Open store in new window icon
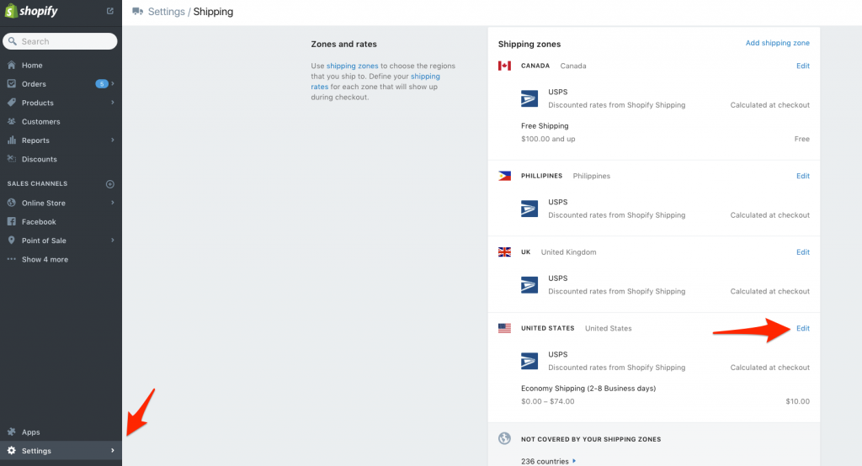The height and width of the screenshot is (466, 862). pyautogui.click(x=110, y=11)
